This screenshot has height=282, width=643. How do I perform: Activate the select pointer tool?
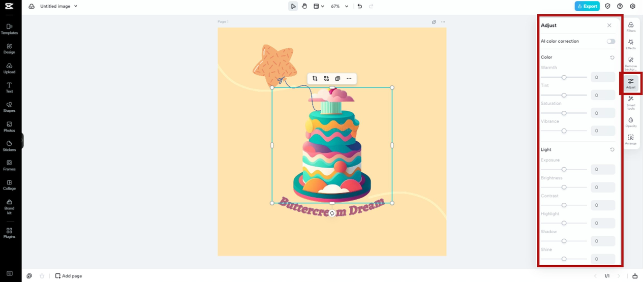point(293,6)
